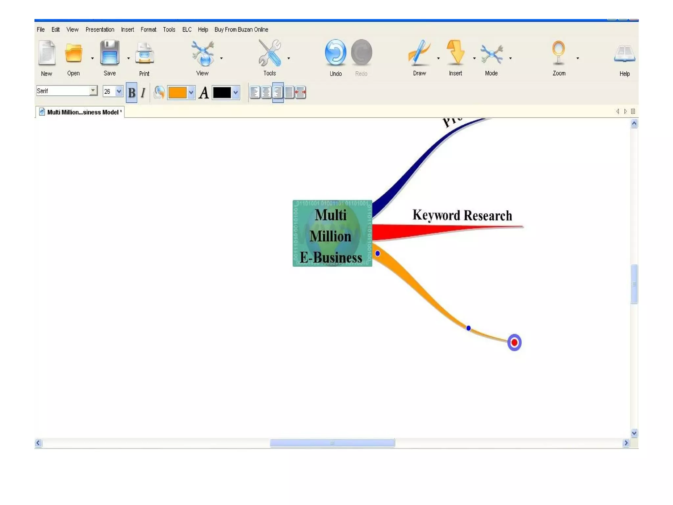Toggle Bold text formatting

click(x=131, y=93)
